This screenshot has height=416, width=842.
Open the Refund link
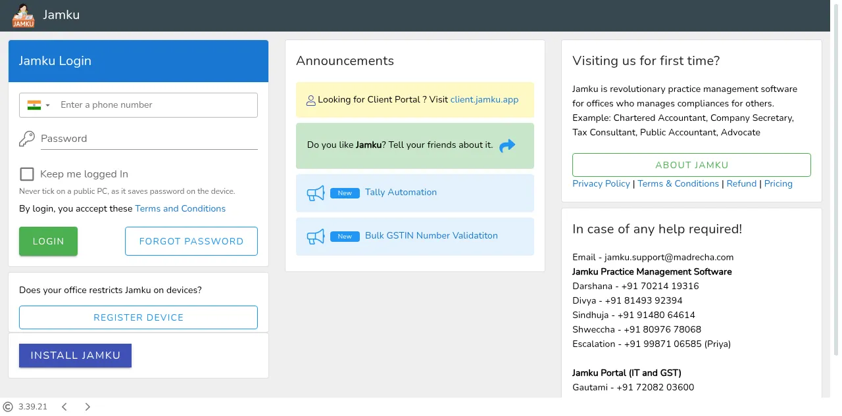coord(741,183)
